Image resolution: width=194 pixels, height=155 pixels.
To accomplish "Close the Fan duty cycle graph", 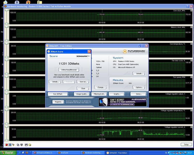I will [x=191, y=60].
